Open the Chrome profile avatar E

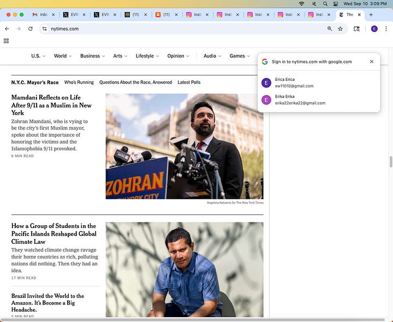(374, 29)
